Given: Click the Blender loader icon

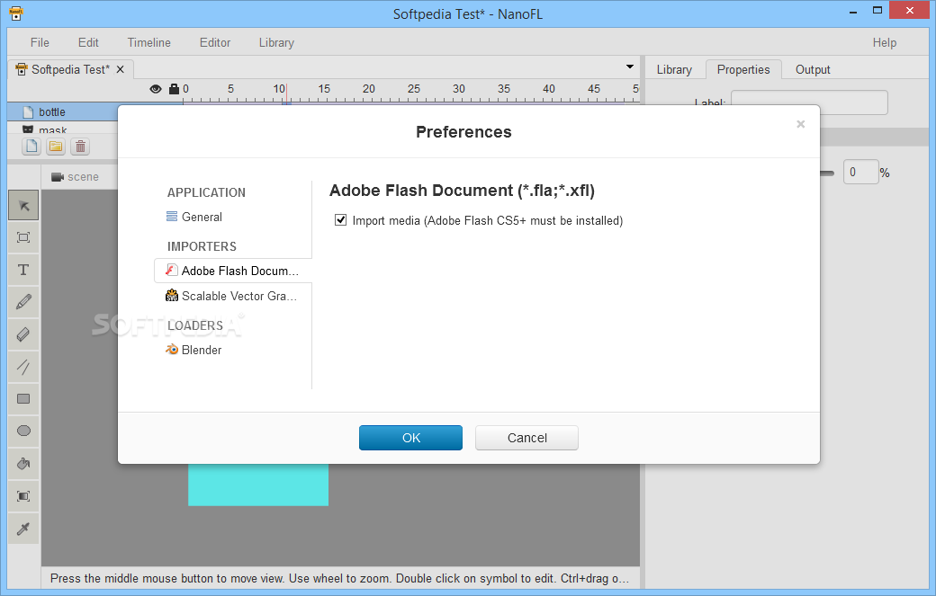Looking at the screenshot, I should coord(172,350).
